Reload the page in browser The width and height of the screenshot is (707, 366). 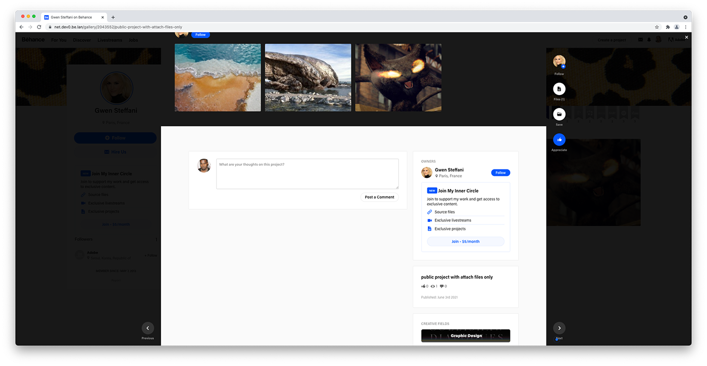pos(39,27)
